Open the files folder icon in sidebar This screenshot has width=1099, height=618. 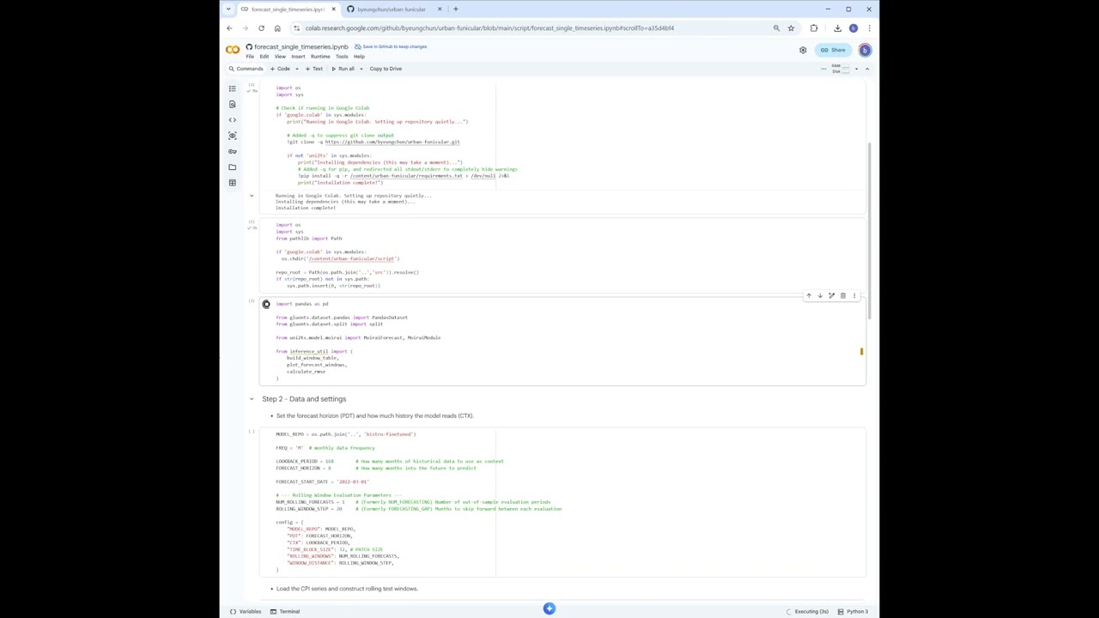(232, 167)
